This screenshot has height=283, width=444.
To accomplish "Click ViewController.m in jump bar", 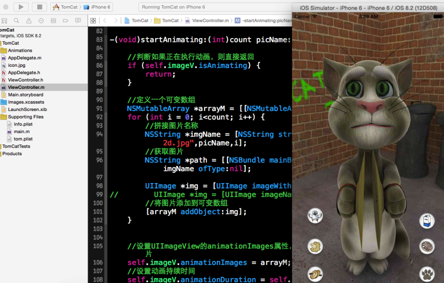I will click(x=207, y=20).
